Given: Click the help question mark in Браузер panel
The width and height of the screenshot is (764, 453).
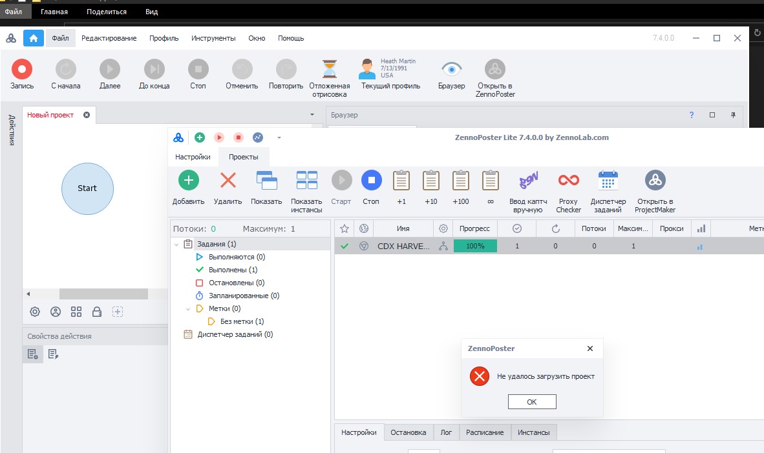Looking at the screenshot, I should click(x=692, y=115).
